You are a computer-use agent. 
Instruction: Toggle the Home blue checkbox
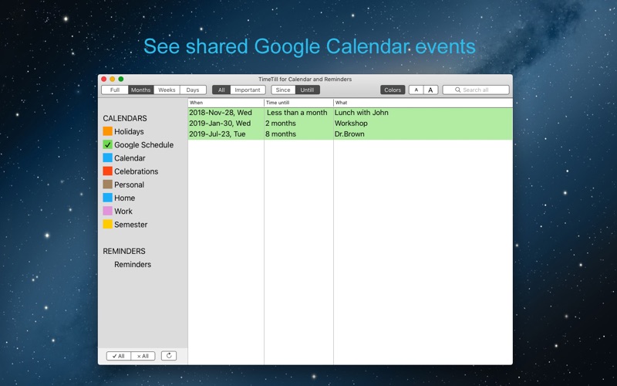107,198
